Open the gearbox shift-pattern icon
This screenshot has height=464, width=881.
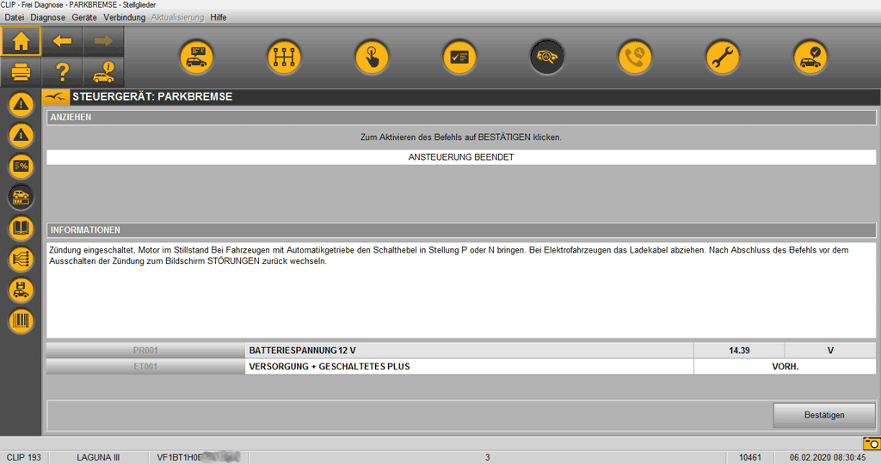point(283,58)
